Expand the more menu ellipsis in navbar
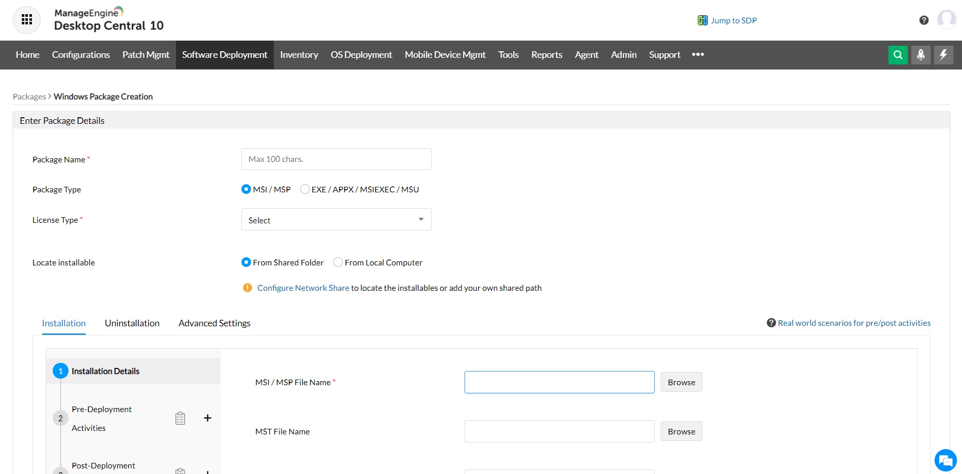 pos(698,55)
